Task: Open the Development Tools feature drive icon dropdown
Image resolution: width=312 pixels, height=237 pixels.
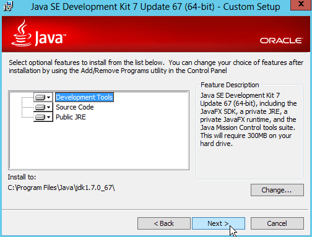Action: [43, 97]
